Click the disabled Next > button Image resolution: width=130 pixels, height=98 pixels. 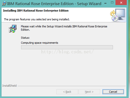[89, 92]
